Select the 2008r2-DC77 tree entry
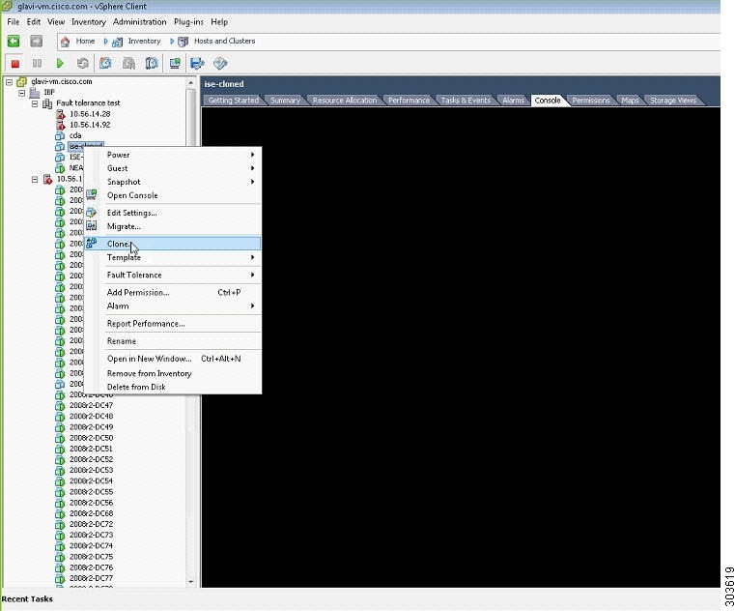This screenshot has width=735, height=611. click(92, 578)
